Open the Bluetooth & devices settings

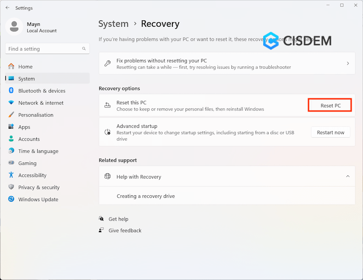pos(42,91)
